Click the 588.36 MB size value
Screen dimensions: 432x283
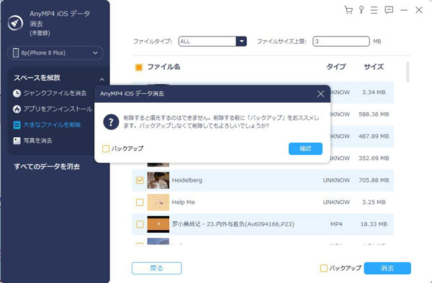click(x=374, y=114)
